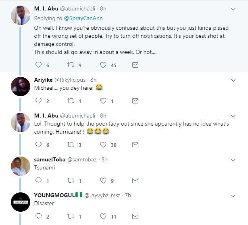Reply to M. I. Abu's first tweet
Screen dimensions: 248x225
point(39,65)
